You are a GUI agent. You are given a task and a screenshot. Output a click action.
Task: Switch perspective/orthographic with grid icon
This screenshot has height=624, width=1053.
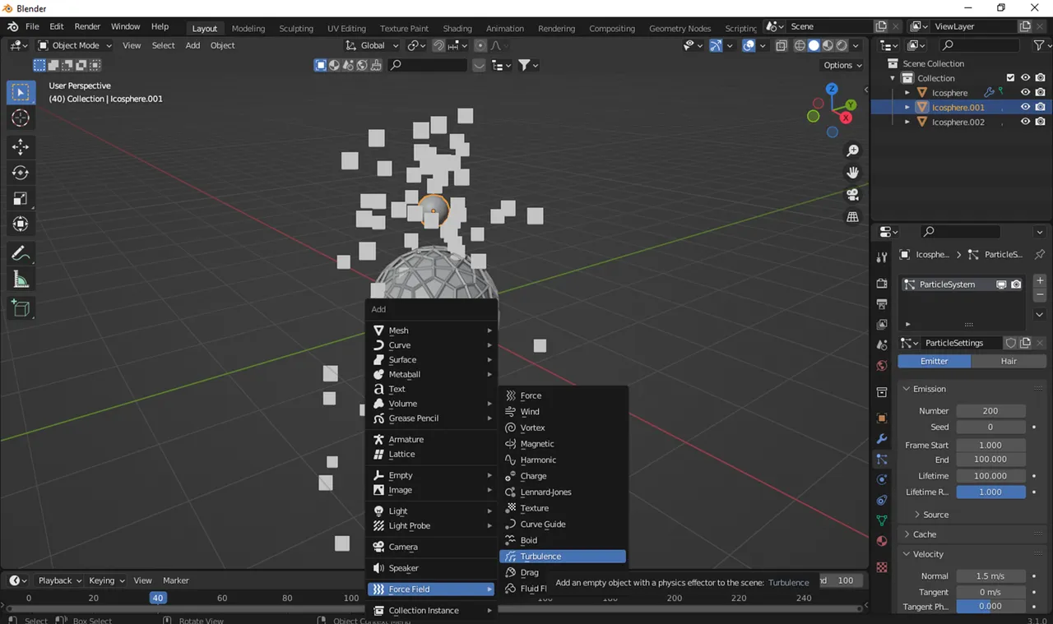[852, 217]
